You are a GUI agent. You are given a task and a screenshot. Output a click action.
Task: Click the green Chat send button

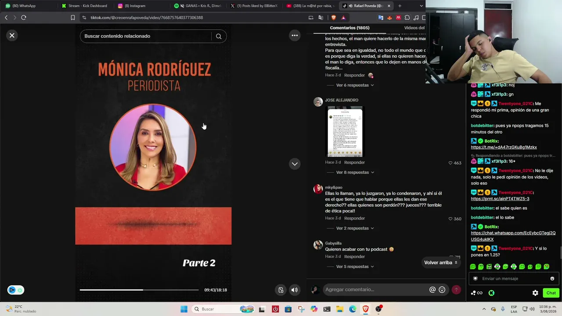click(x=551, y=293)
